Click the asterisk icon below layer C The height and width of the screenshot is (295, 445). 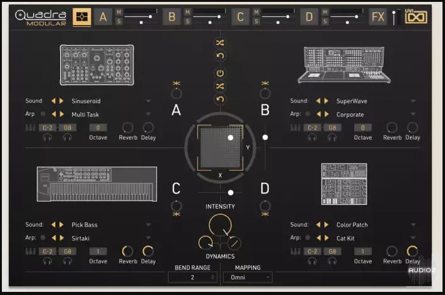coord(177,214)
